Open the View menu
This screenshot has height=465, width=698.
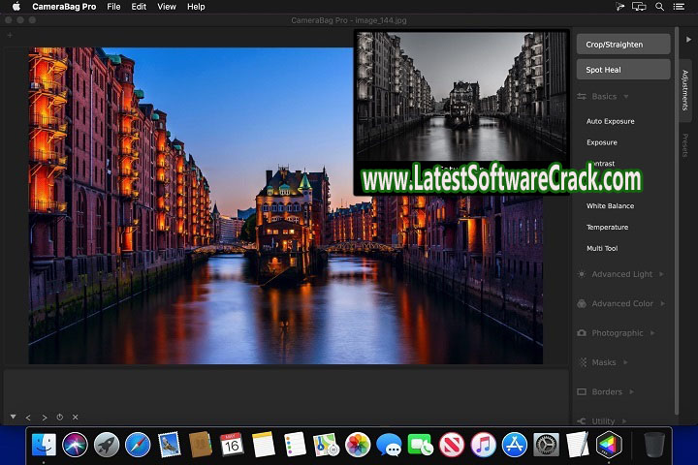pos(167,7)
